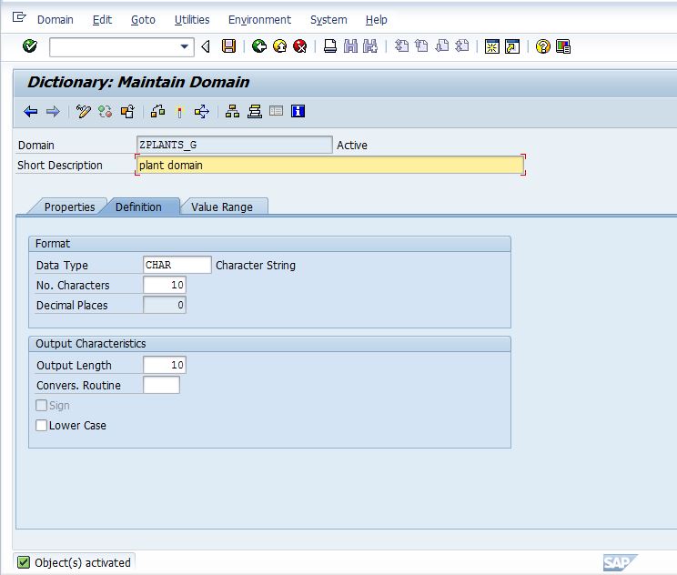Click the Domain name field ZPLANTS_G
677x575 pixels.
point(235,145)
